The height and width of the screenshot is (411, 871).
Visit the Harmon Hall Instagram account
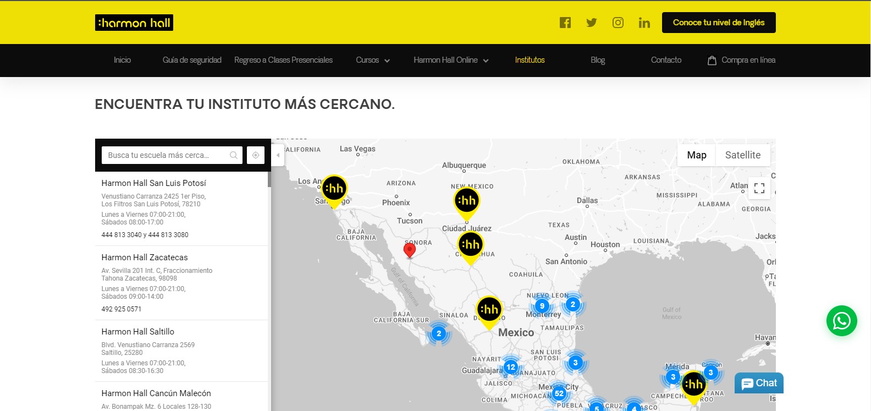[618, 23]
